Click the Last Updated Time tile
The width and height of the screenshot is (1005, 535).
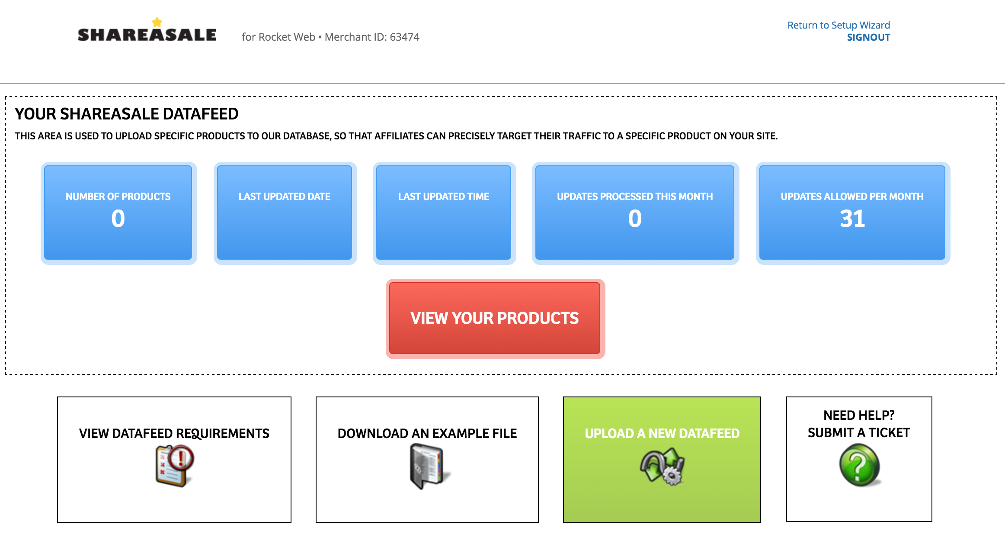click(444, 213)
